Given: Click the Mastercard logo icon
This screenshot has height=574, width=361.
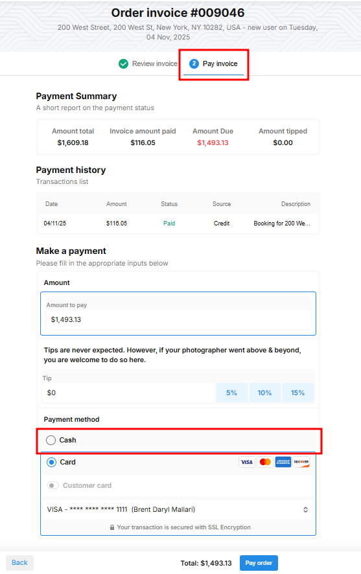Looking at the screenshot, I should 265,462.
